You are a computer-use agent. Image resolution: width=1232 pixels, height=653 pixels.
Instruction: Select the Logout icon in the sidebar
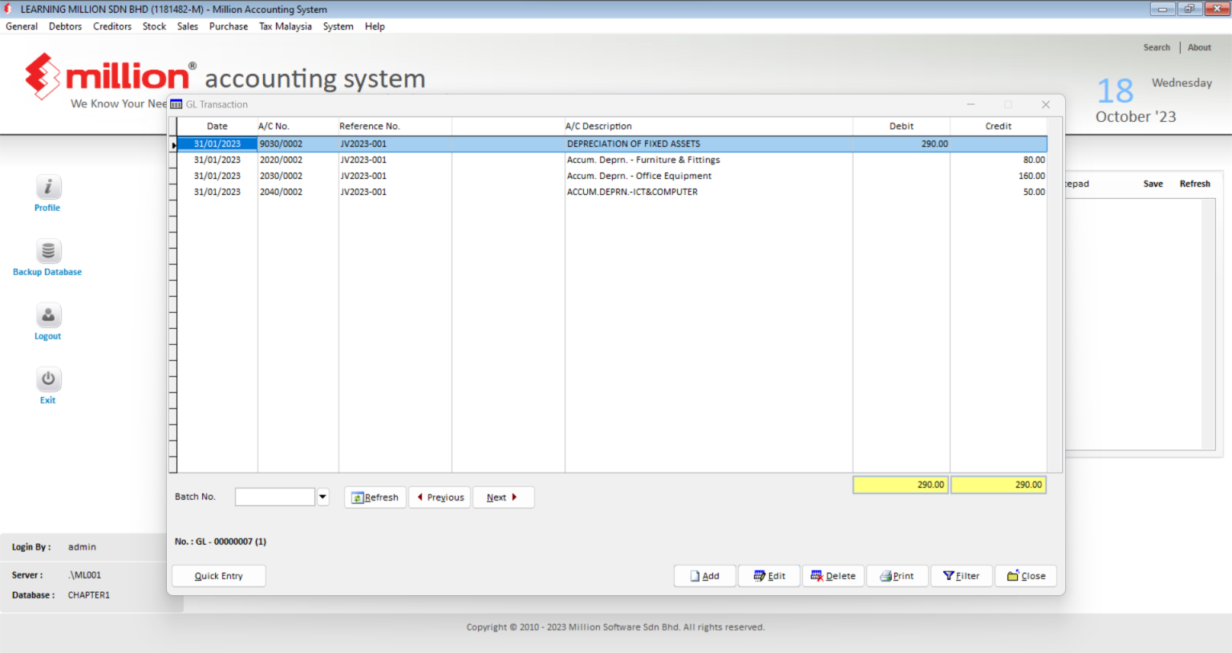point(47,314)
